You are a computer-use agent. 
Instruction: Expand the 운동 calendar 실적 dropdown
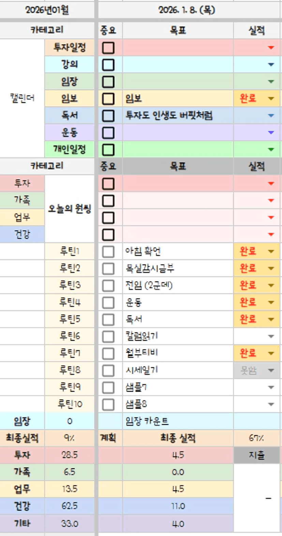tap(271, 133)
